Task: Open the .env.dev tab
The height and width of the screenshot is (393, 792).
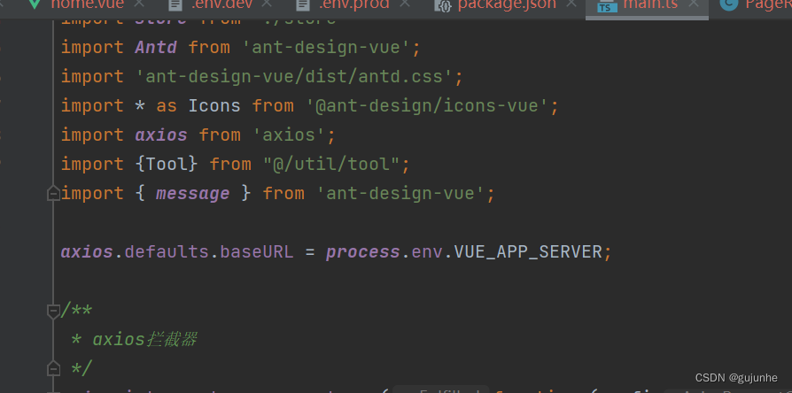Action: 222,4
